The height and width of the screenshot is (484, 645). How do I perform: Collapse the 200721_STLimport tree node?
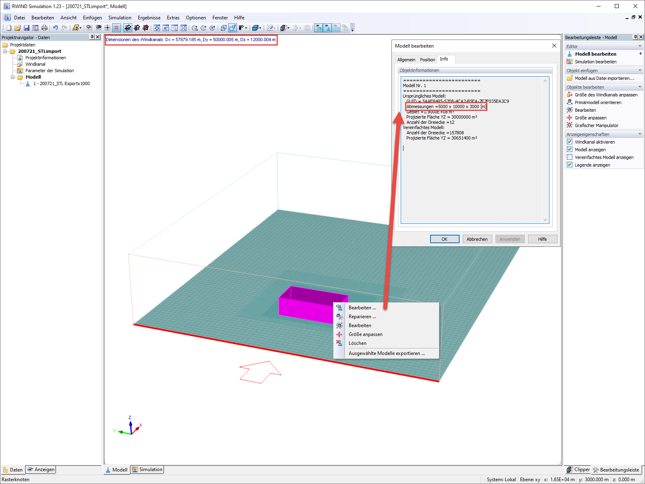pyautogui.click(x=5, y=51)
